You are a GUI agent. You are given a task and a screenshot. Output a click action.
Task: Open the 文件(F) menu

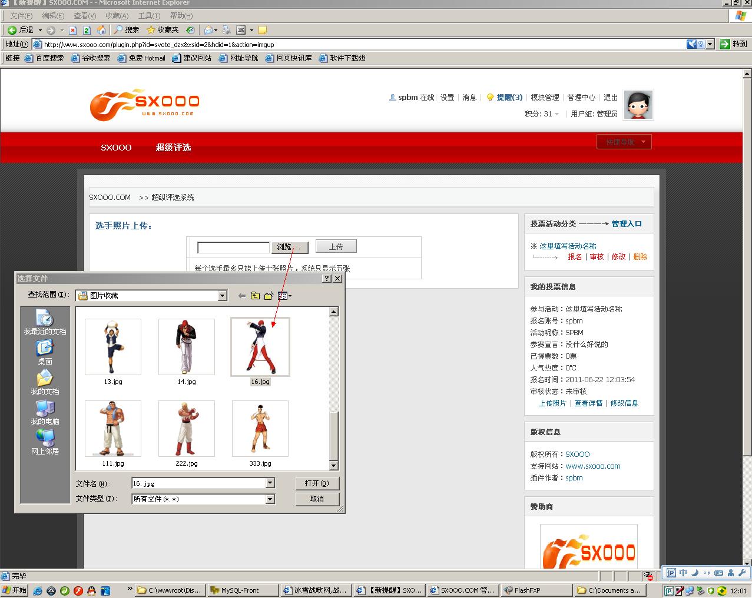(22, 16)
